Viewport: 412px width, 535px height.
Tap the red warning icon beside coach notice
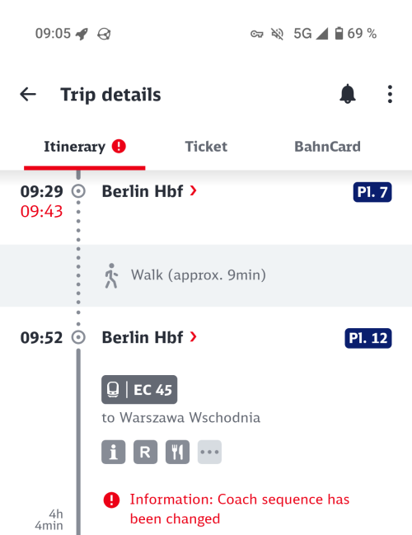tap(111, 500)
